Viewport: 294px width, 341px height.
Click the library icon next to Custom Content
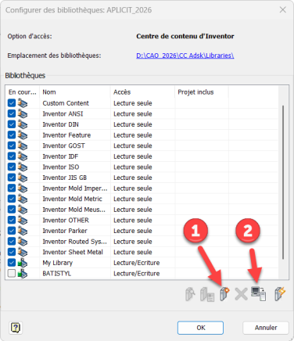(x=23, y=103)
